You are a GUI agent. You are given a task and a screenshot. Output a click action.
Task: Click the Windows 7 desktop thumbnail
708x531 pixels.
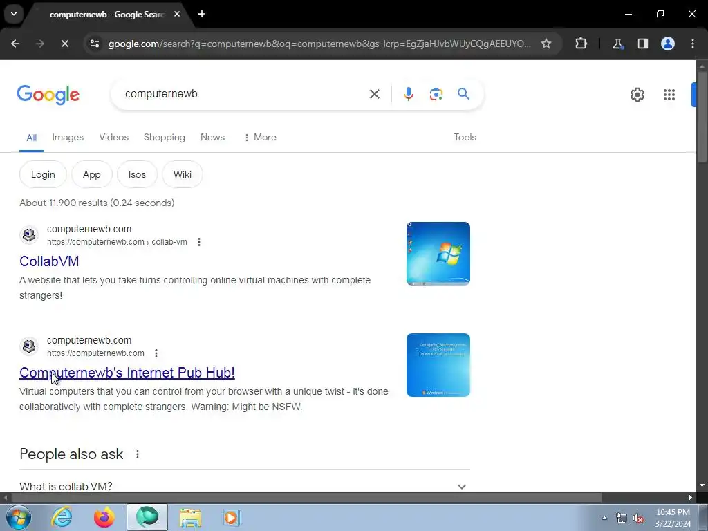point(438,253)
